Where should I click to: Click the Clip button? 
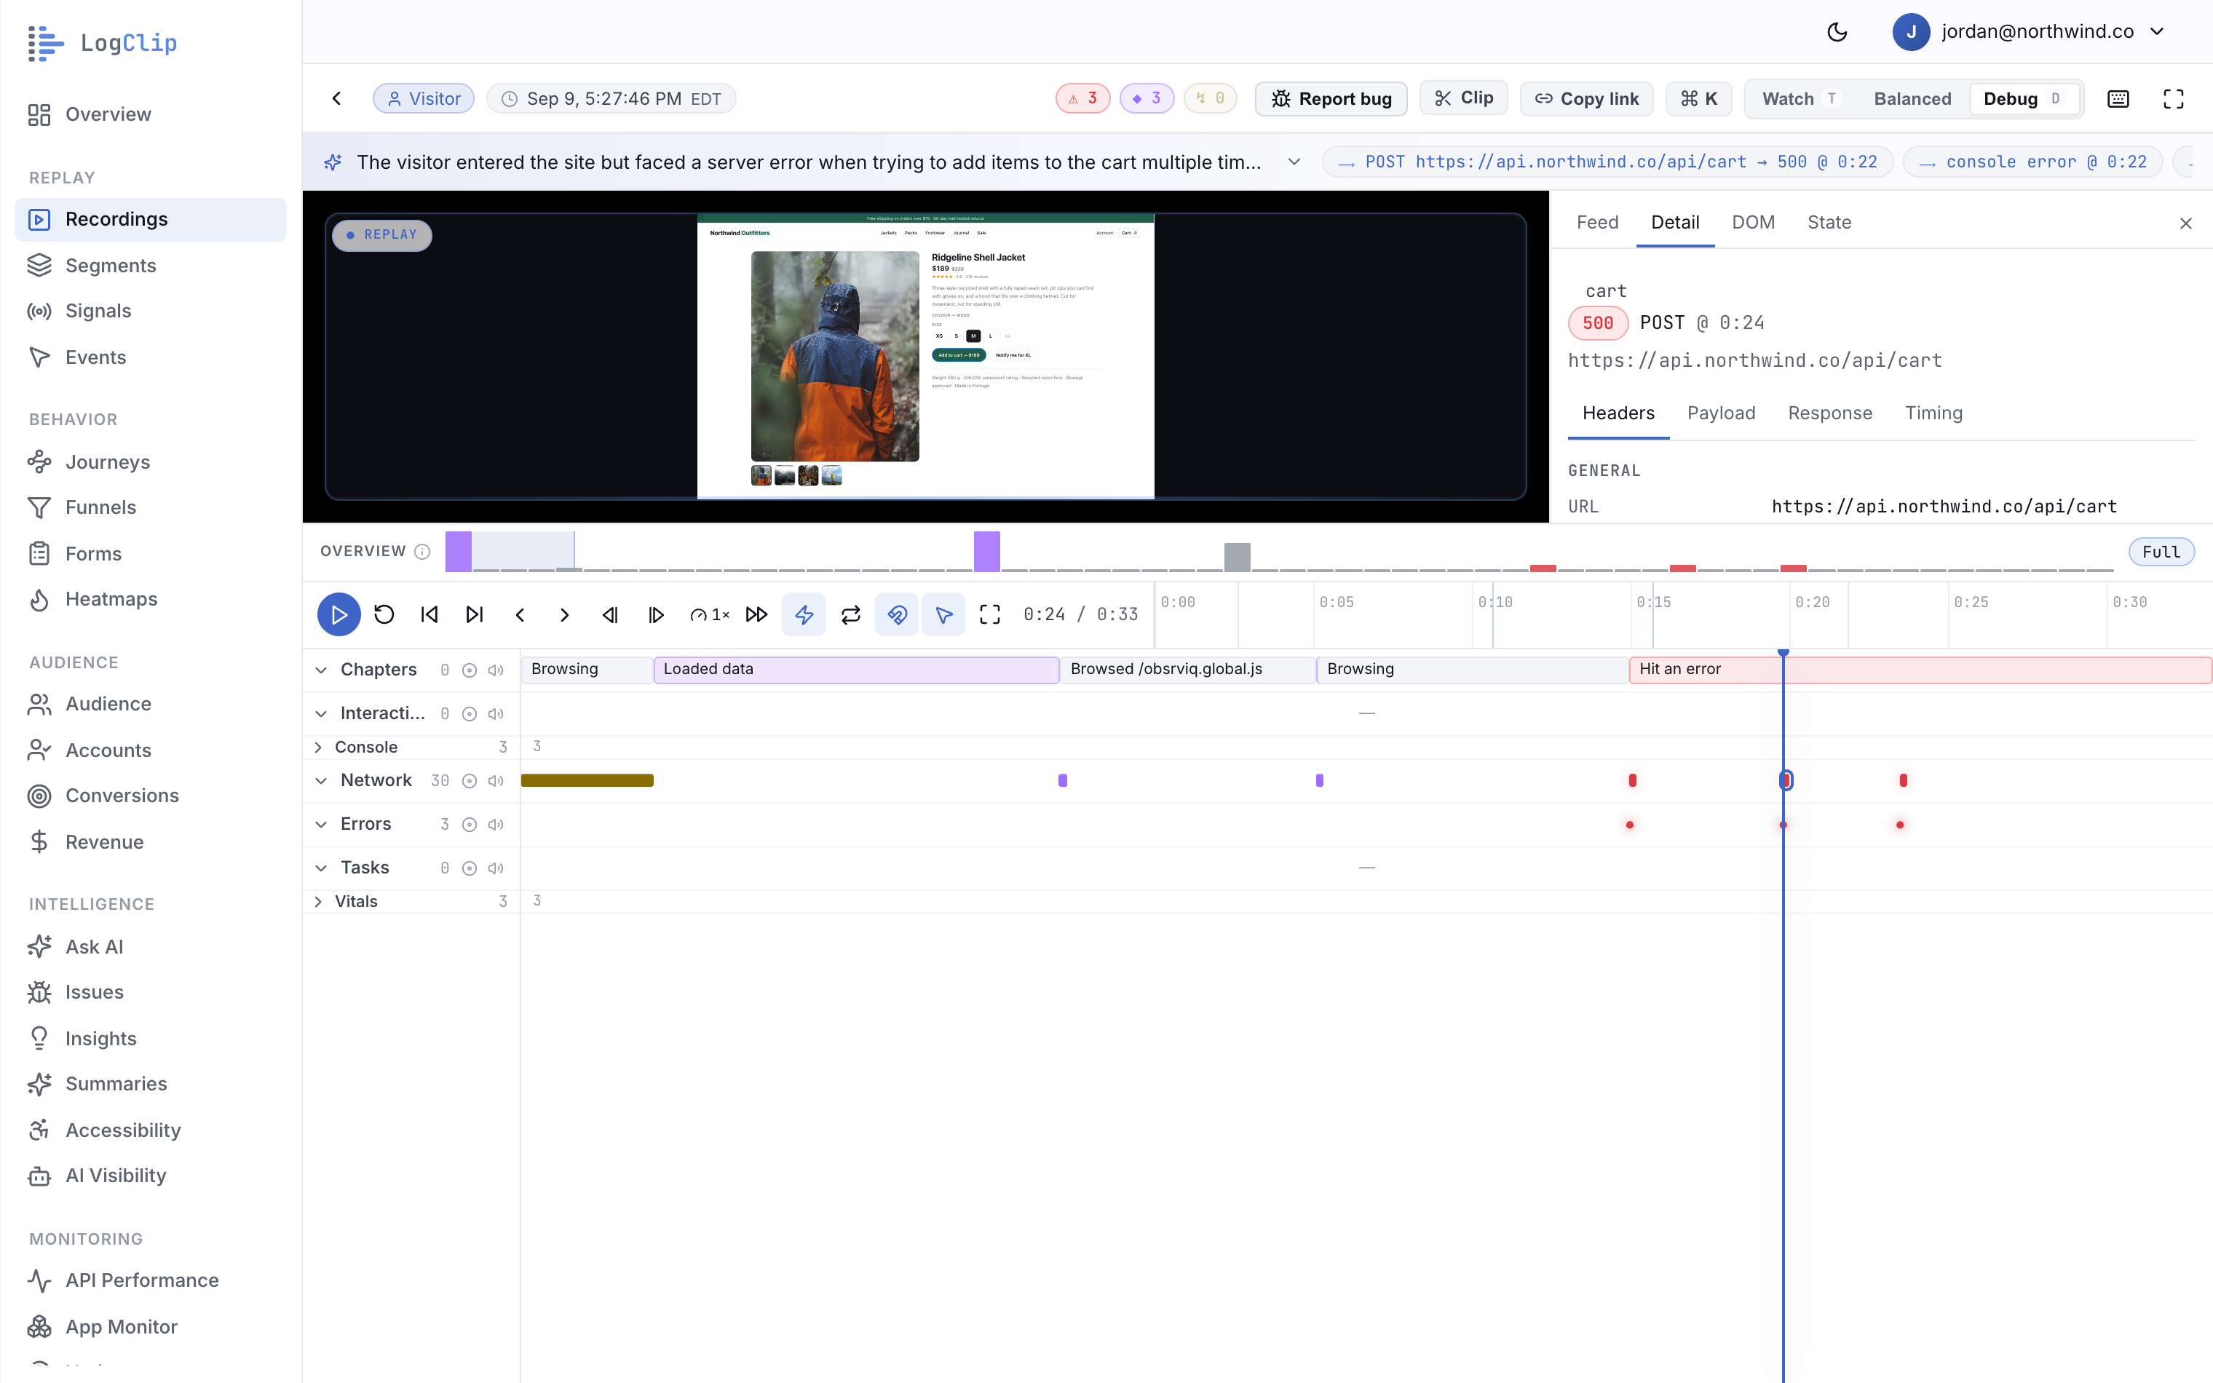click(1463, 98)
